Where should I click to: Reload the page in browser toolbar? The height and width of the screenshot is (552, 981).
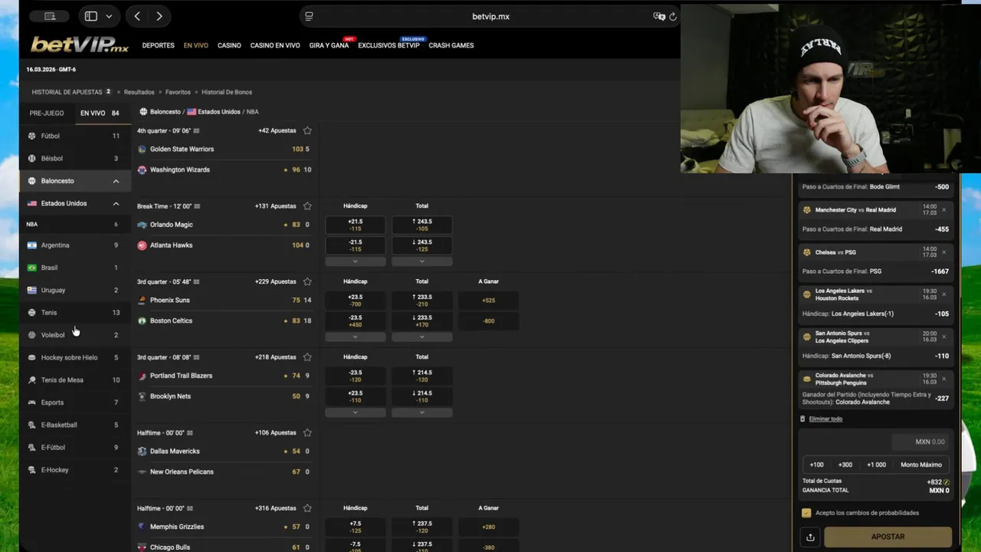click(x=673, y=16)
